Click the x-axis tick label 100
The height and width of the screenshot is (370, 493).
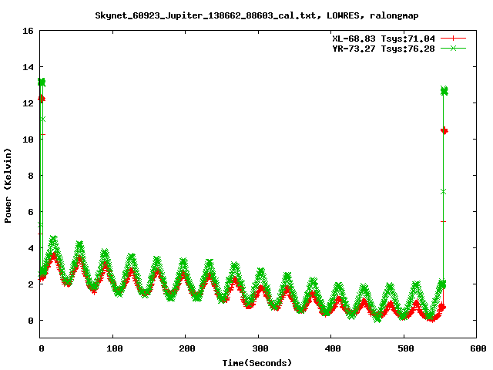point(114,348)
